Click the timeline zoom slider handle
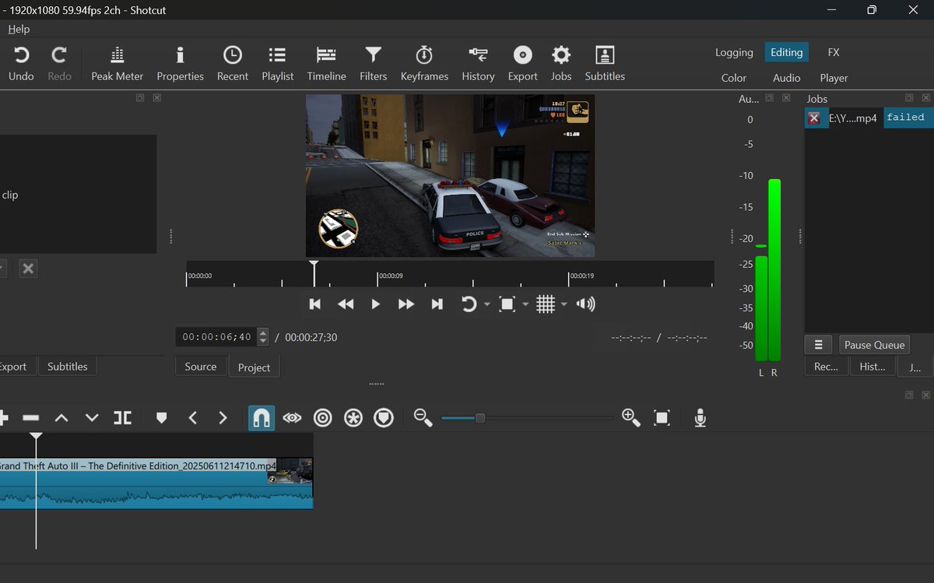Image resolution: width=934 pixels, height=583 pixels. point(480,418)
